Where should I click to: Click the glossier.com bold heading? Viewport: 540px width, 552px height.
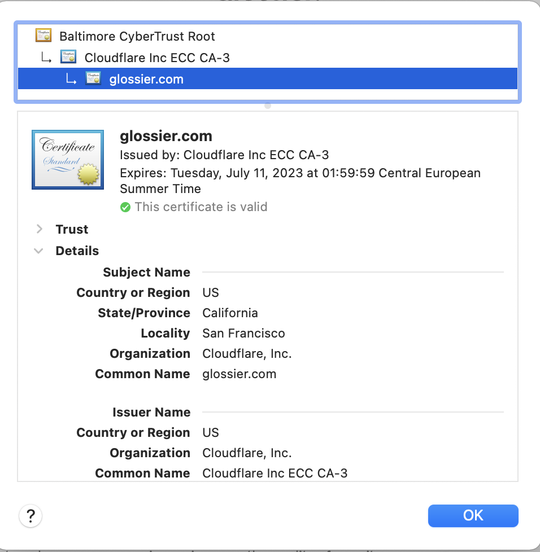point(166,136)
